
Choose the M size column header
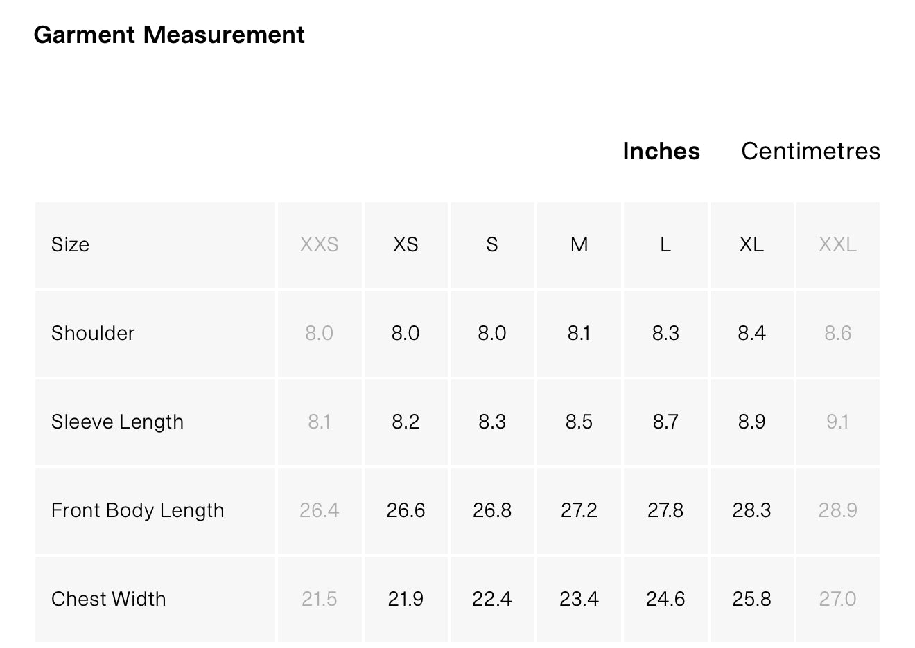[579, 244]
